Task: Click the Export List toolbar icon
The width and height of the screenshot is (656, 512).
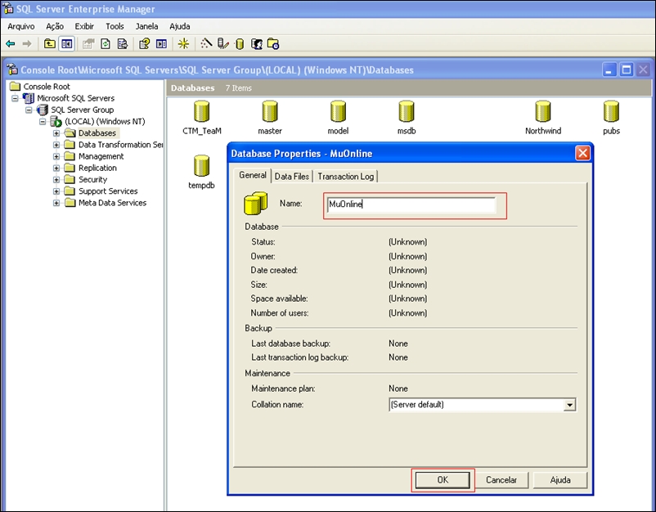Action: 123,44
